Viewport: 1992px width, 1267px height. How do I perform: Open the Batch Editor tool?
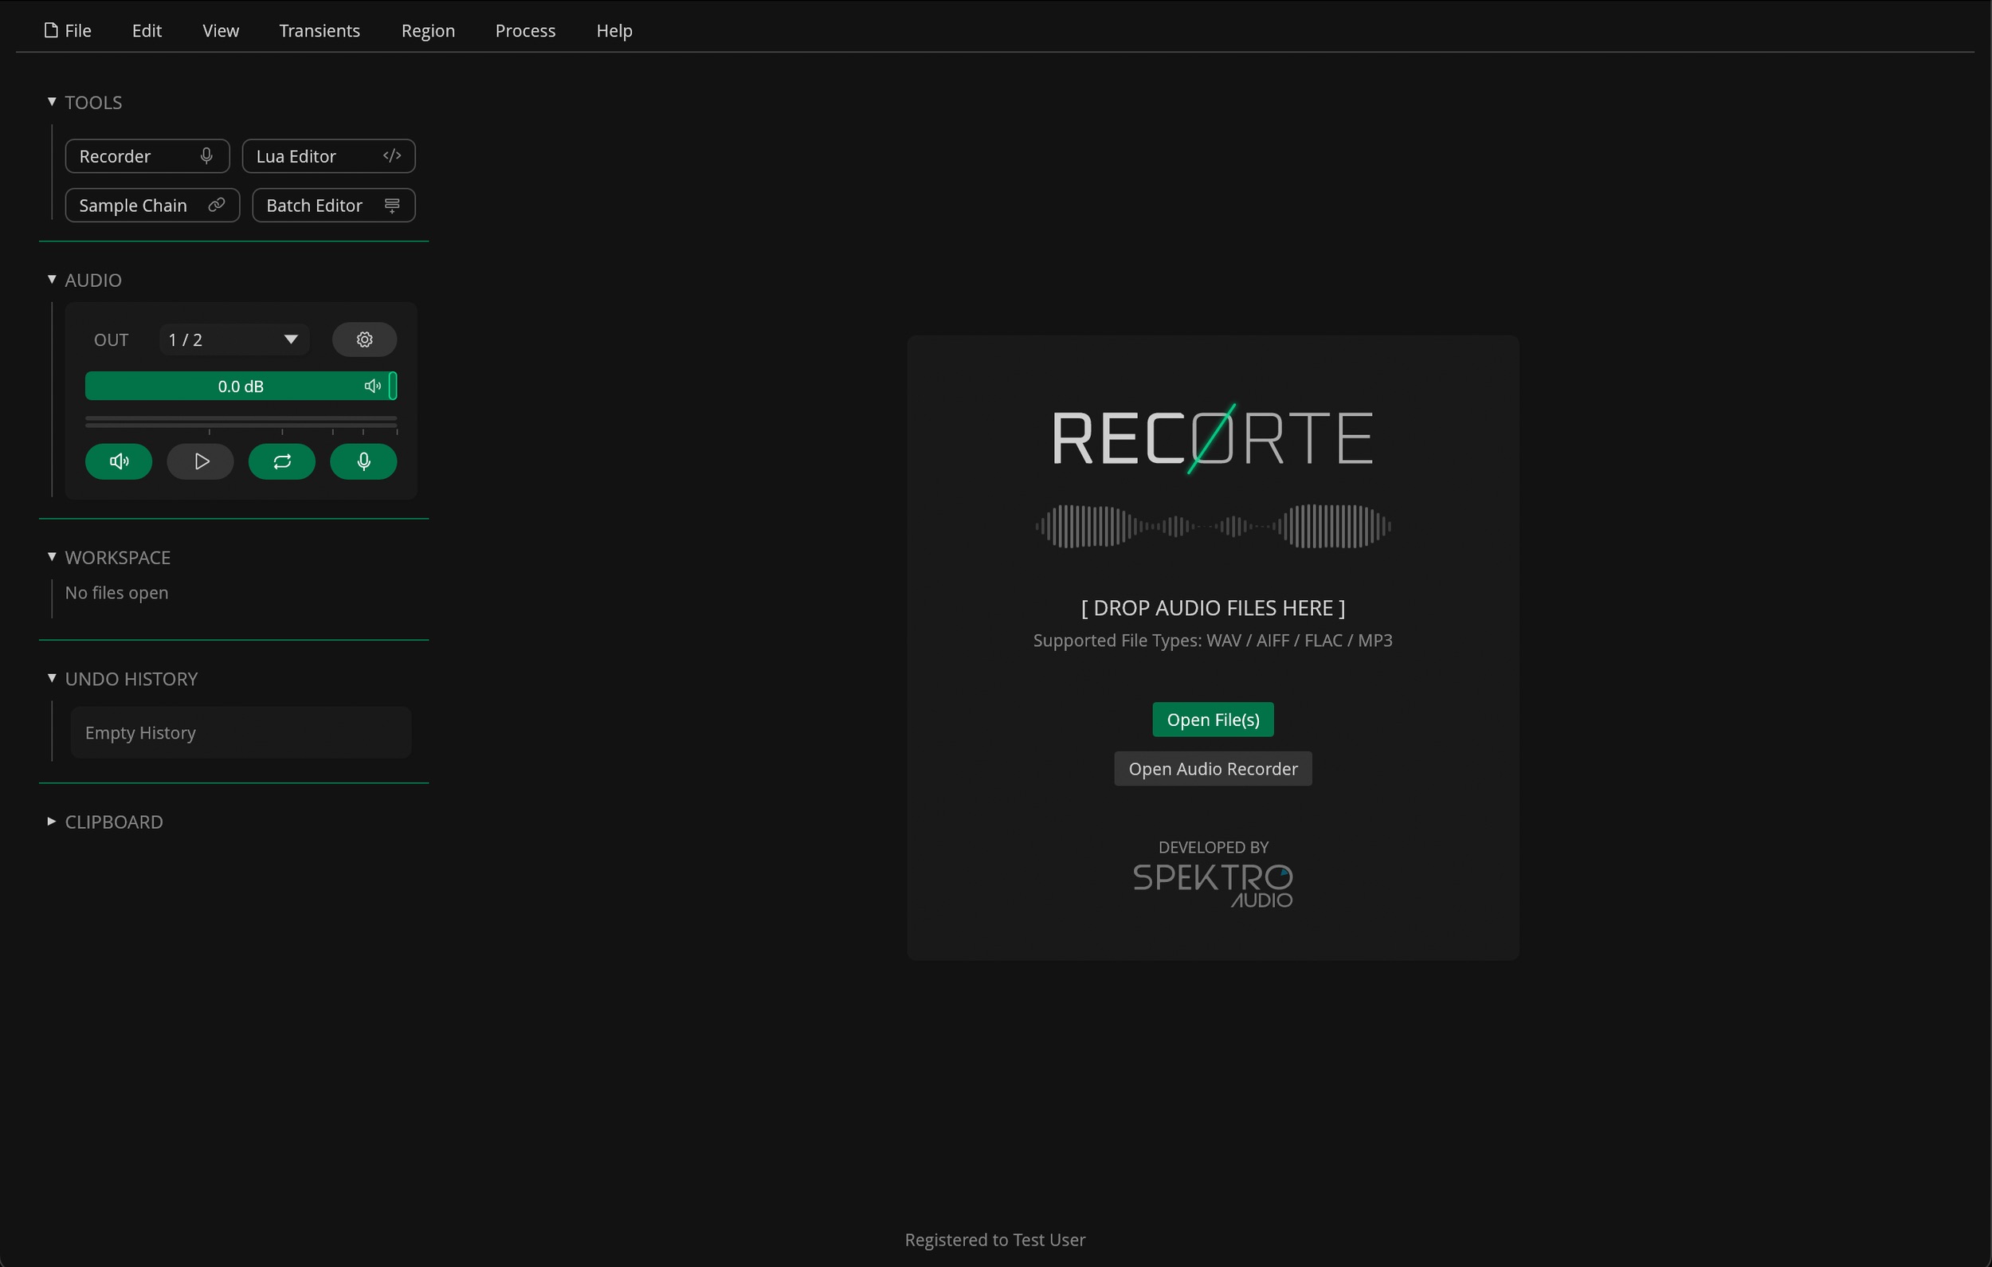coord(333,206)
